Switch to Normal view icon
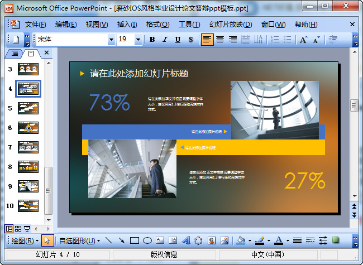Screen dimensions: 363x265 9,229
